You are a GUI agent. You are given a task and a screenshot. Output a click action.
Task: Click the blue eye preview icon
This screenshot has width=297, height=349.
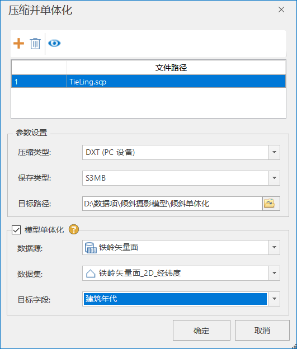click(x=54, y=43)
